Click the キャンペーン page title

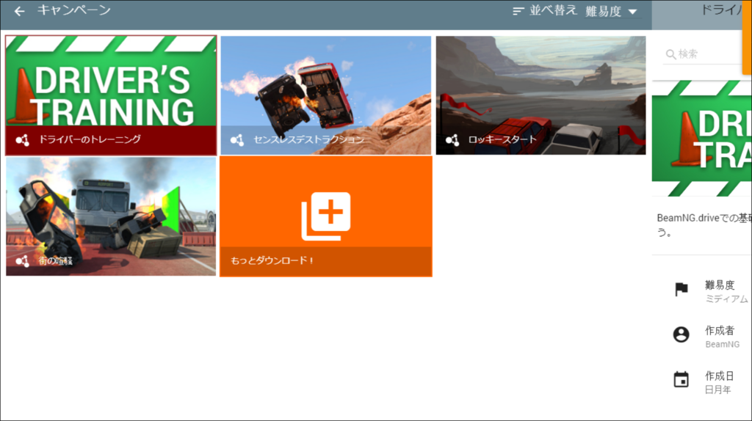[74, 10]
